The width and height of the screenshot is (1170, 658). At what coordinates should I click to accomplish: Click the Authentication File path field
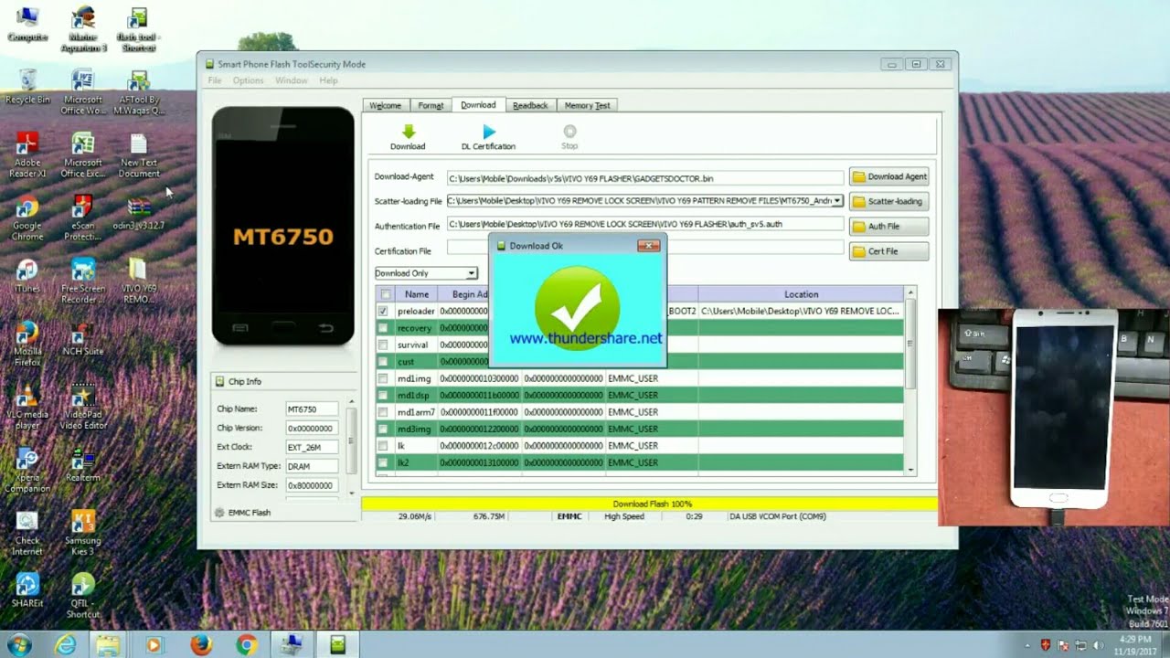click(x=645, y=224)
